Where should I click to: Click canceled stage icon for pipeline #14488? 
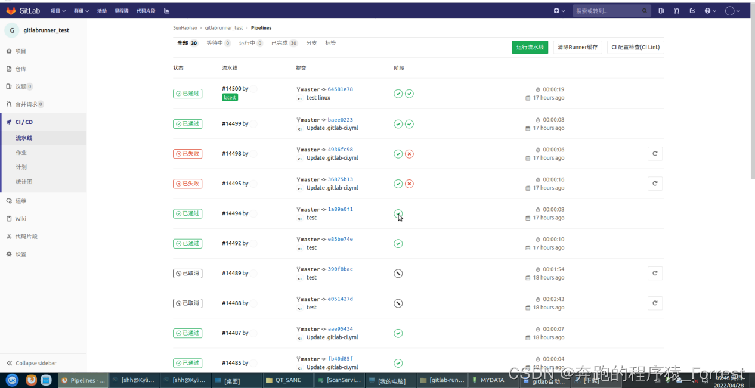(398, 303)
